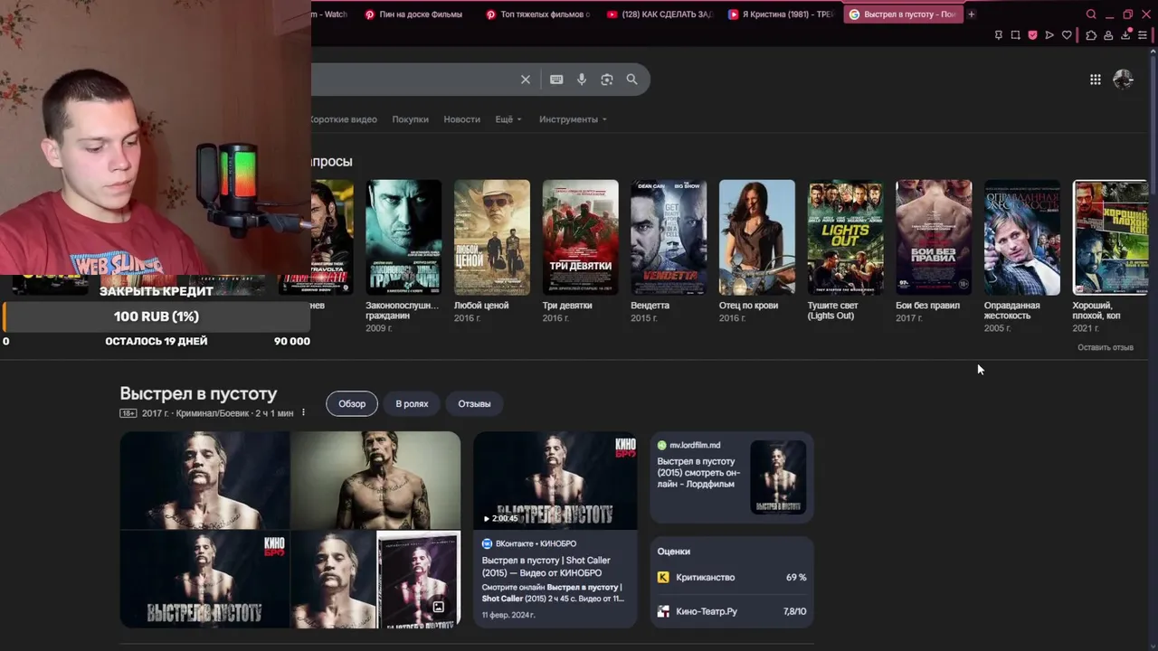
Task: Click the browser tab search magnifier
Action: tap(1091, 14)
